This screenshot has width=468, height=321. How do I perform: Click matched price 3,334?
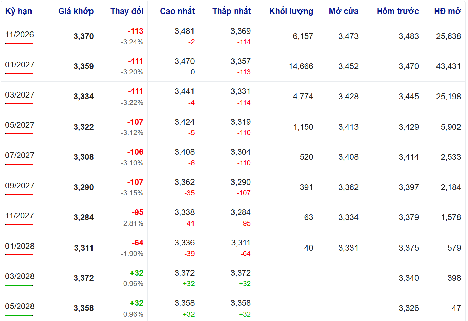pyautogui.click(x=84, y=97)
